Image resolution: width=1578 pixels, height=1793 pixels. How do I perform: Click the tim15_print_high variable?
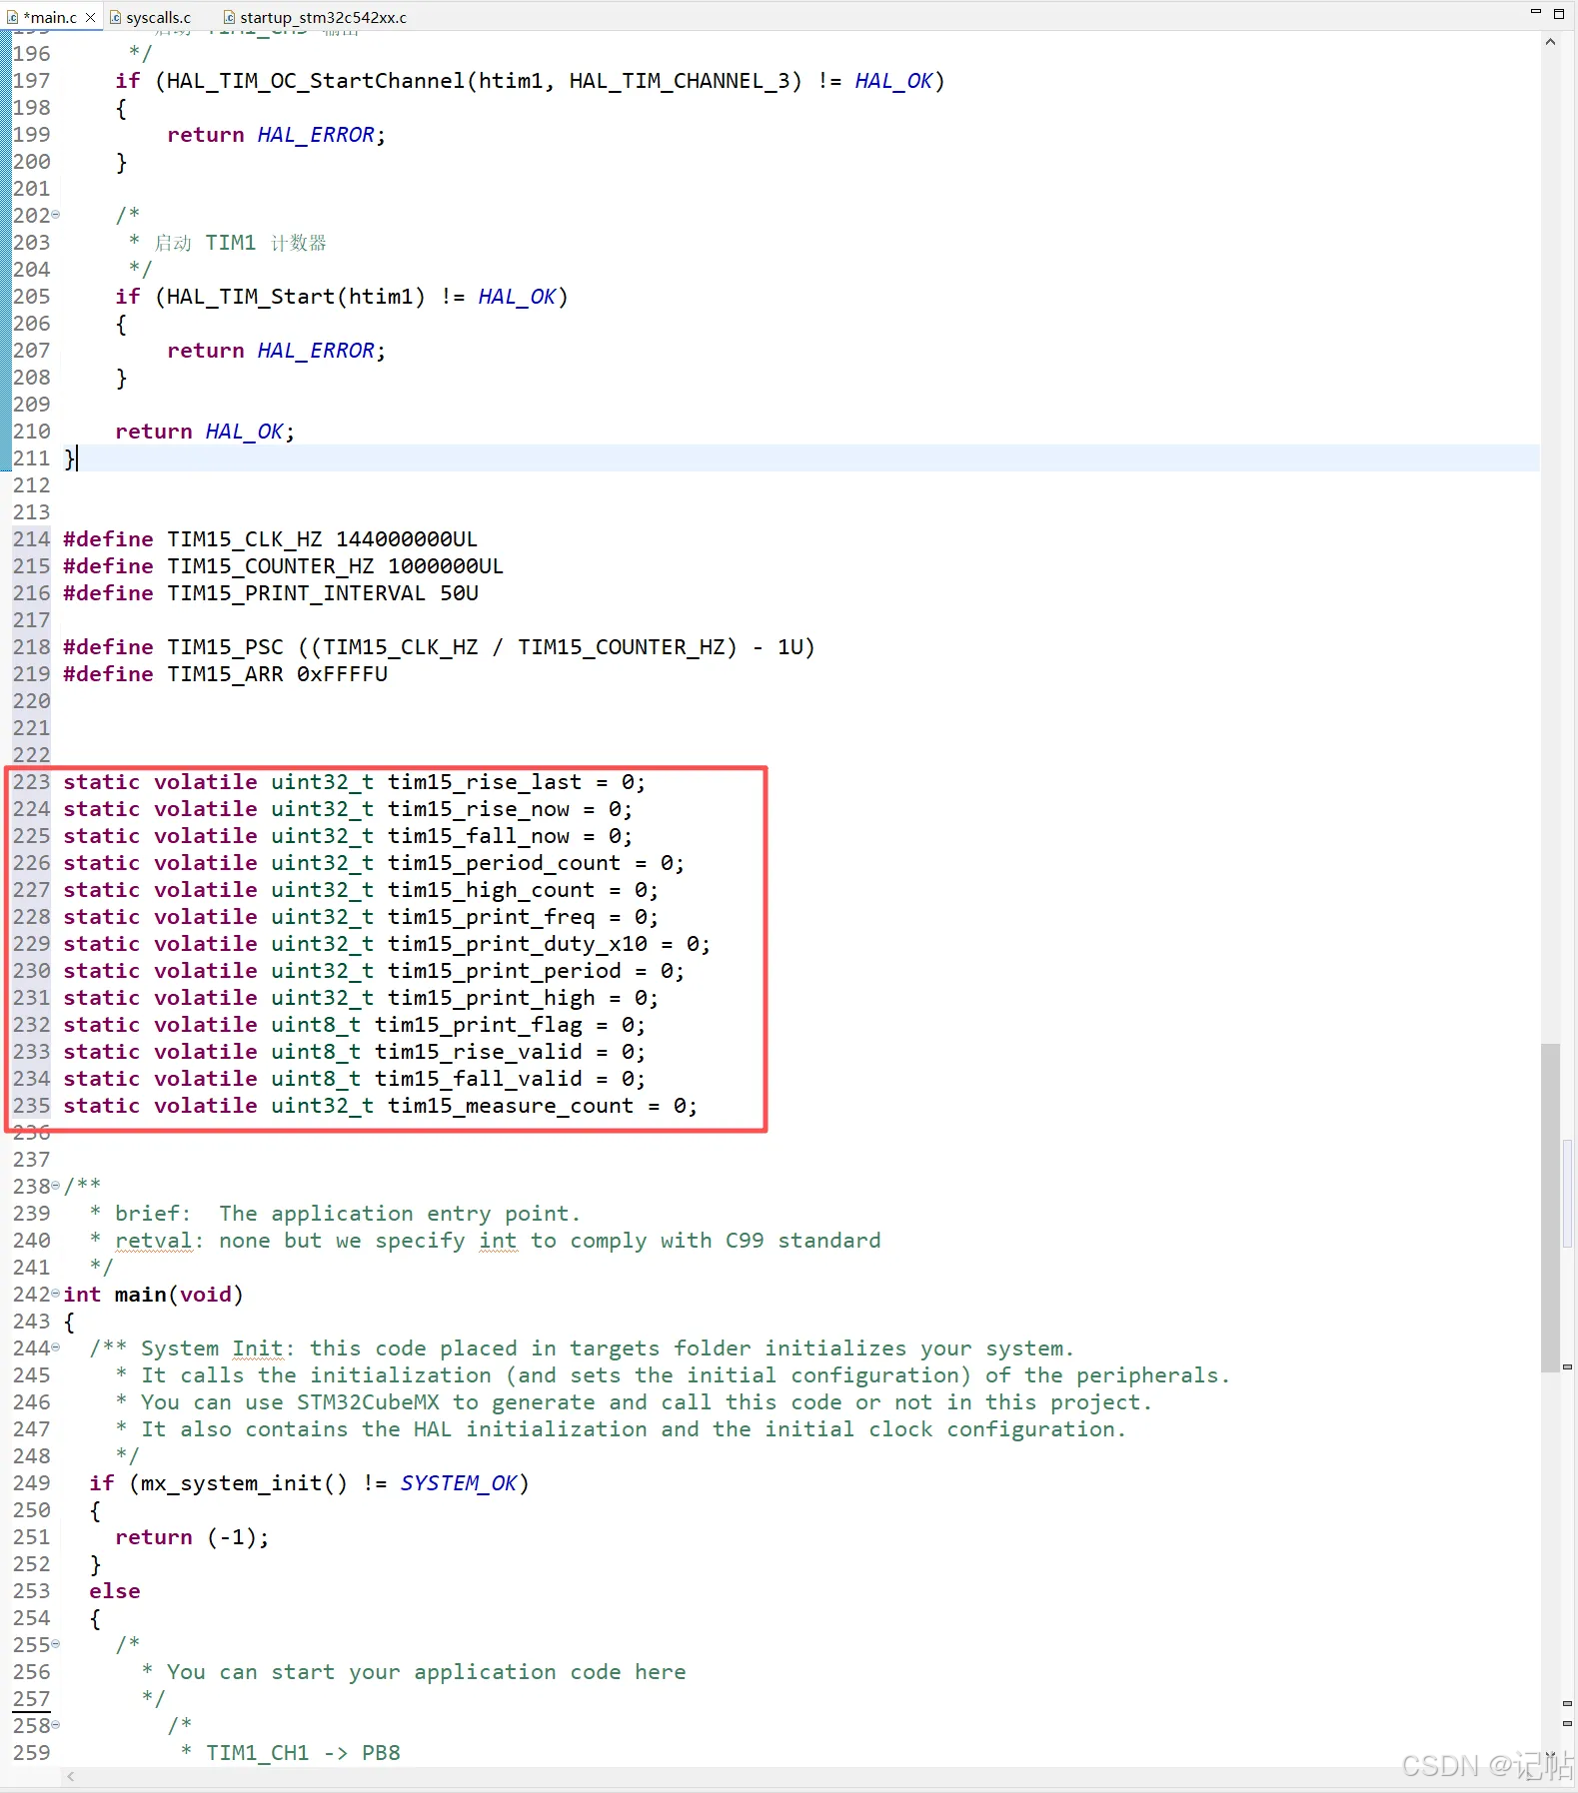(x=492, y=998)
